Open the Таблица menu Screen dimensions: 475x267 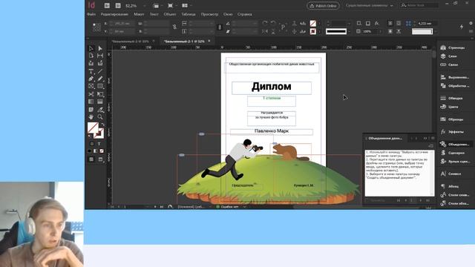[x=189, y=14]
